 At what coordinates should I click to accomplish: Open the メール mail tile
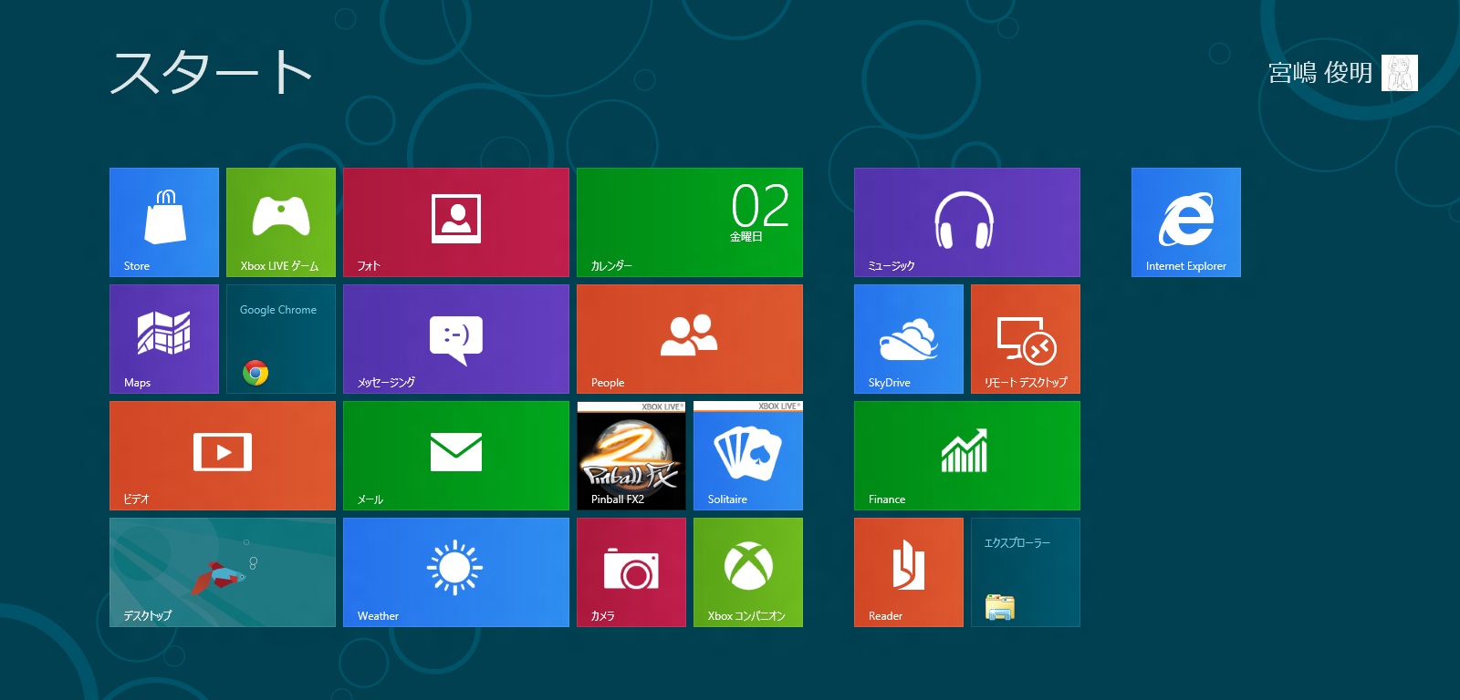pyautogui.click(x=456, y=456)
